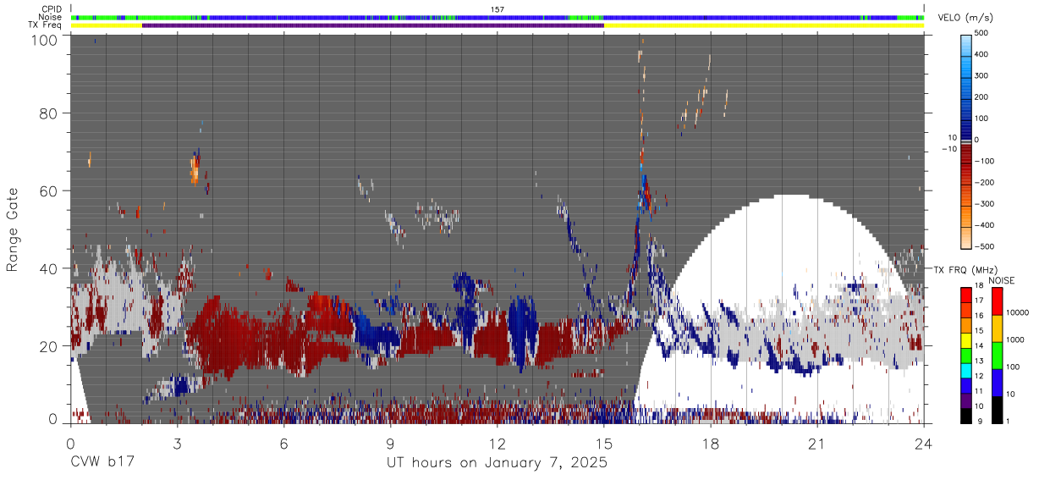Click the UT hours on January 7, 2025 title
Image resolution: width=1039 pixels, height=480 pixels.
[497, 464]
